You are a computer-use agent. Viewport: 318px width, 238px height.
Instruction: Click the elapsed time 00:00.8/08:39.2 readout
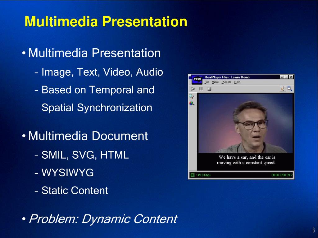tap(282, 175)
